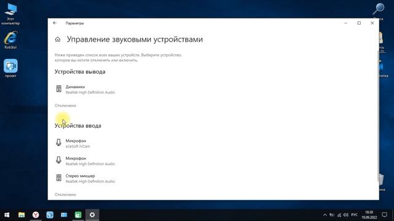The width and height of the screenshot is (394, 221).
Task: Launch Yandex Browser from the taskbar
Action: pyautogui.click(x=36, y=215)
